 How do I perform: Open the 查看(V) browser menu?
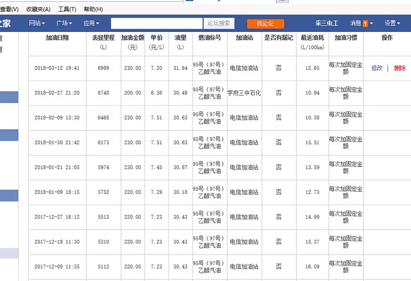9,9
